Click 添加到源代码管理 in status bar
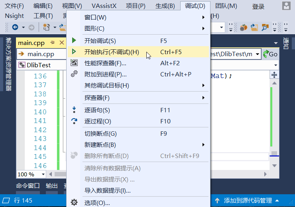 (248, 201)
